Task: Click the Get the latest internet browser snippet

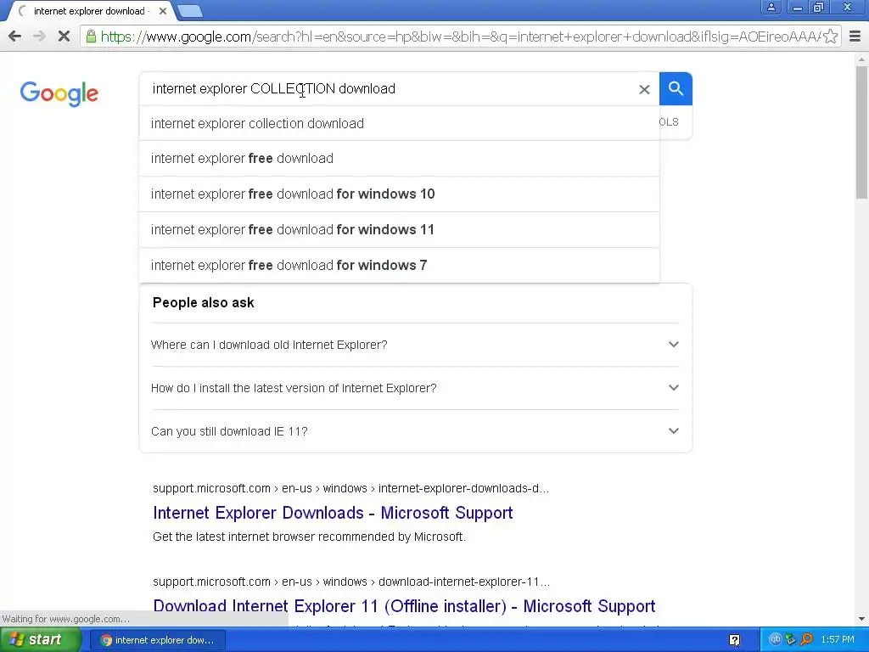Action: tap(309, 537)
